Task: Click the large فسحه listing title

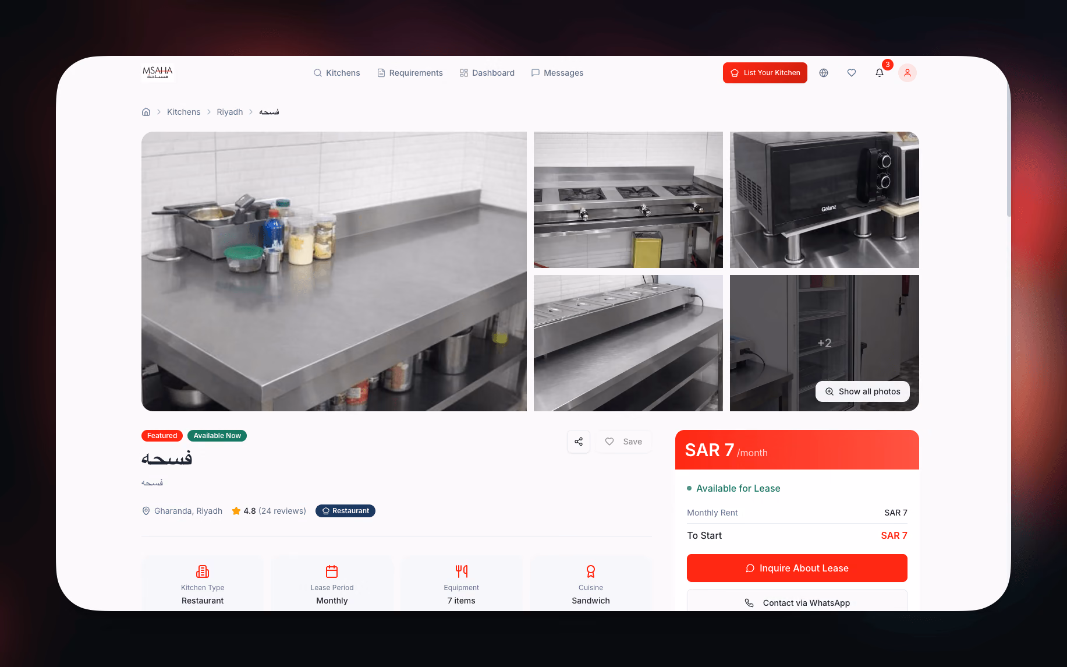Action: pyautogui.click(x=167, y=458)
